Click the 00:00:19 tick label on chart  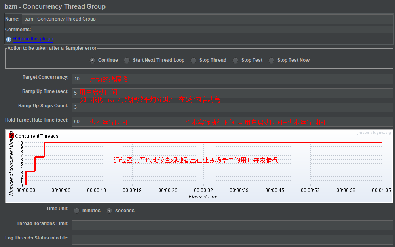(132, 190)
